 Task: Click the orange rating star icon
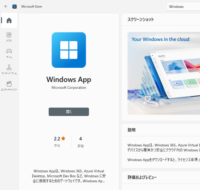63,138
